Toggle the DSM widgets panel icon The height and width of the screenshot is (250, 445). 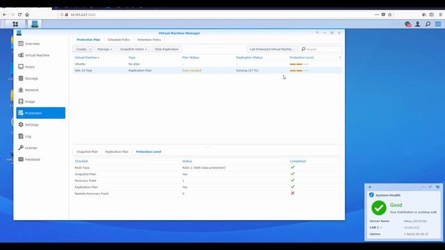[x=438, y=24]
